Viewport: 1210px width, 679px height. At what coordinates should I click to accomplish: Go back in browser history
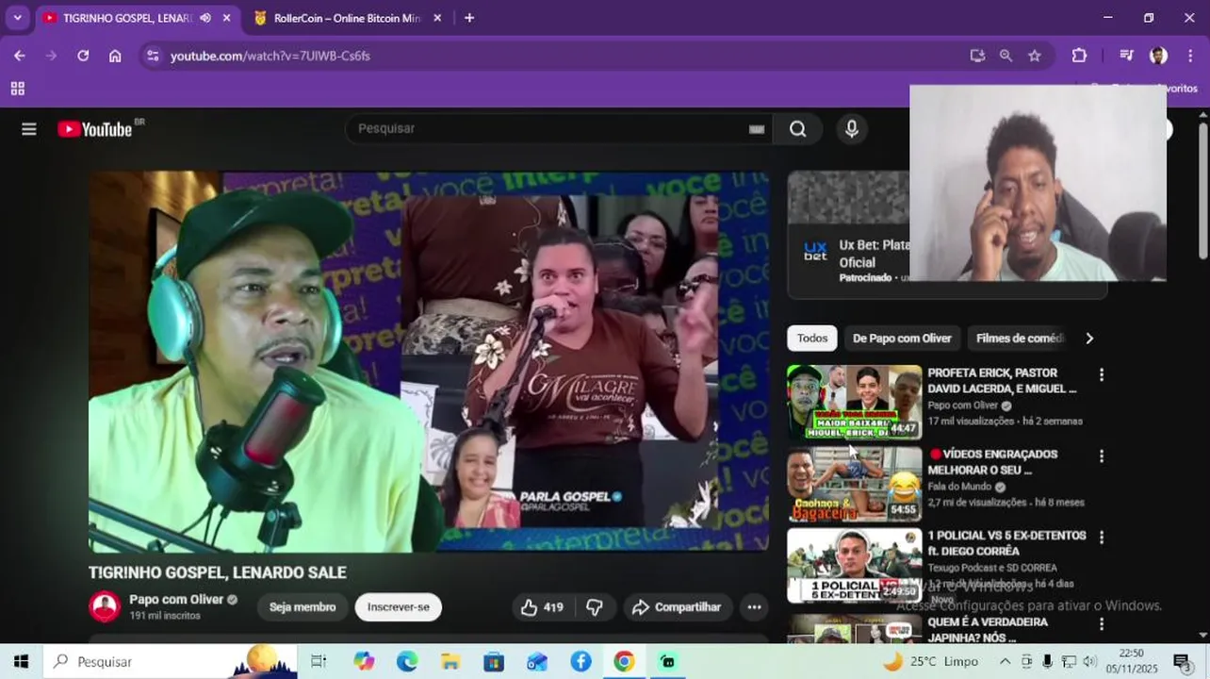pyautogui.click(x=20, y=56)
